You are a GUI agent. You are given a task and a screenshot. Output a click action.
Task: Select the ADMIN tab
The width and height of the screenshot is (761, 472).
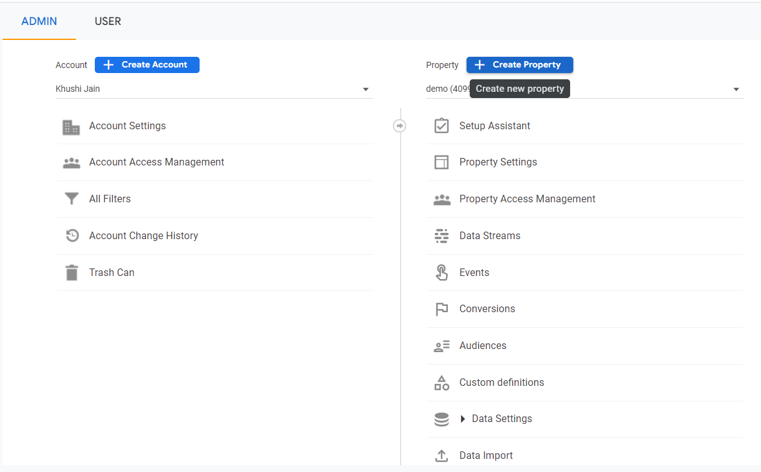[x=39, y=21]
